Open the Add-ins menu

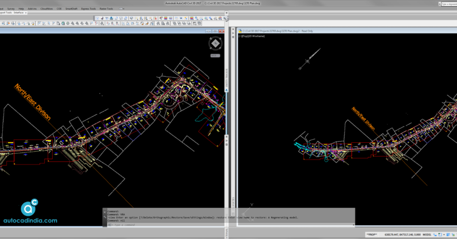32,9
